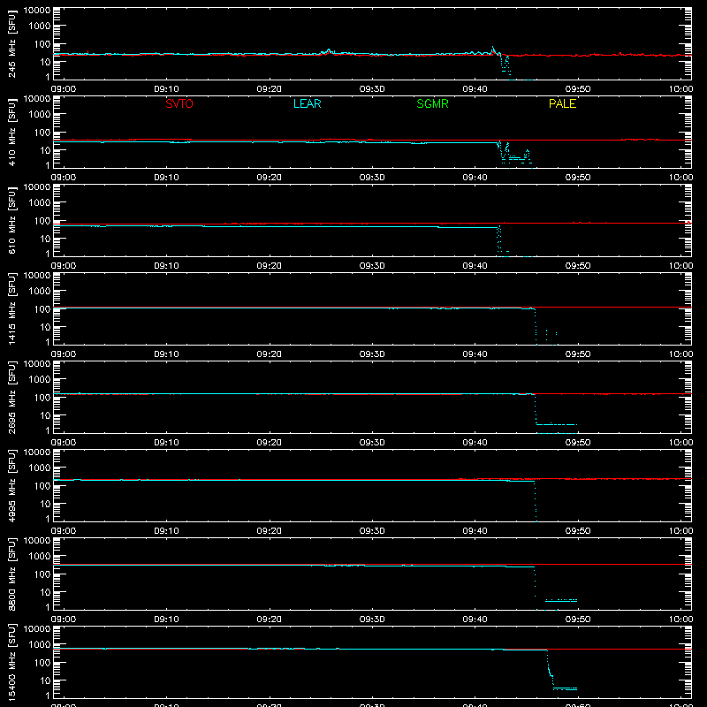Click the cyan low plateau in 8800 MHz plot
This screenshot has width=707, height=707.
(561, 600)
